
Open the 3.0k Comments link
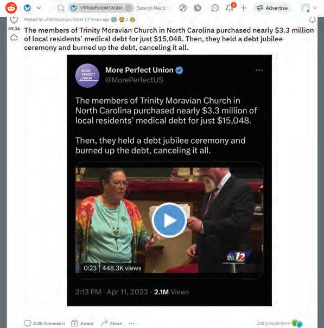(x=45, y=324)
